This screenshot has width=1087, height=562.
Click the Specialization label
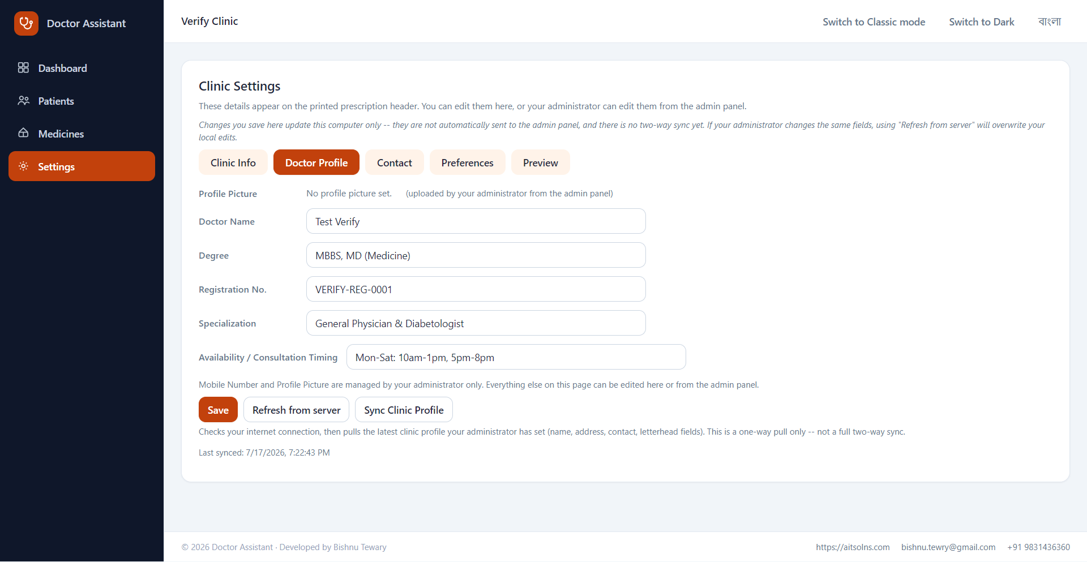pyautogui.click(x=227, y=324)
